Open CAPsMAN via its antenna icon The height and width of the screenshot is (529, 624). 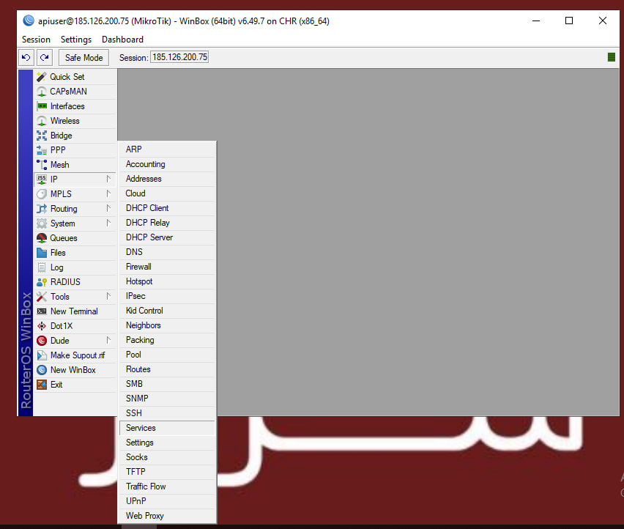[42, 92]
